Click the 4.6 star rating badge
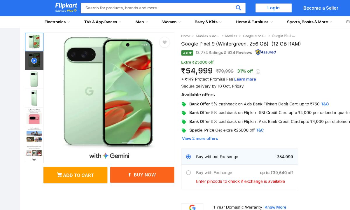Screen dimensions: 350x210 click(x=187, y=53)
